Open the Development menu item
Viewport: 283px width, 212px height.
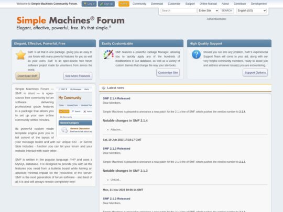[x=259, y=4]
